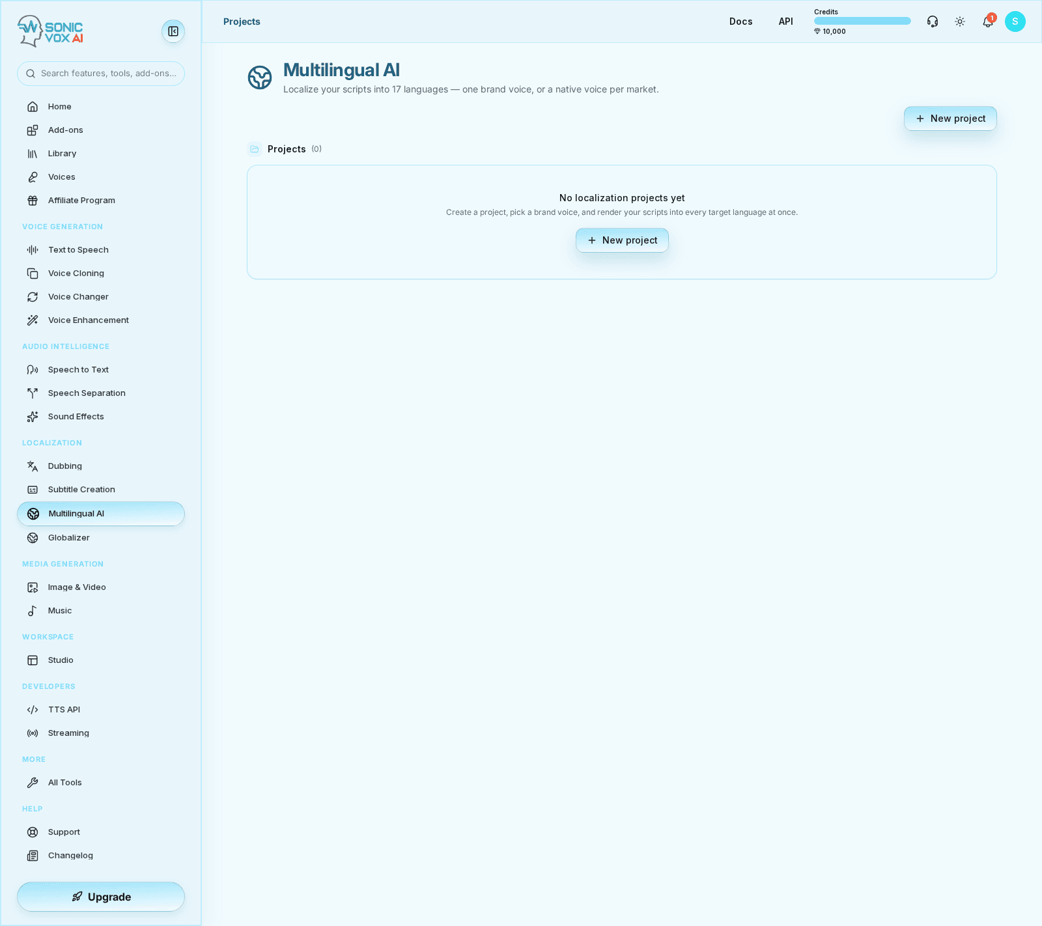Click the Text to Speech waveform icon
The image size is (1042, 926).
click(33, 250)
